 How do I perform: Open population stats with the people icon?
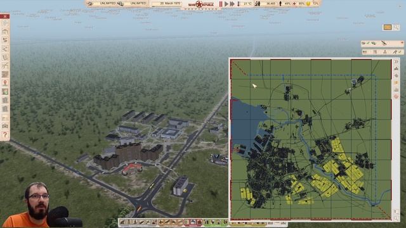pos(258,4)
